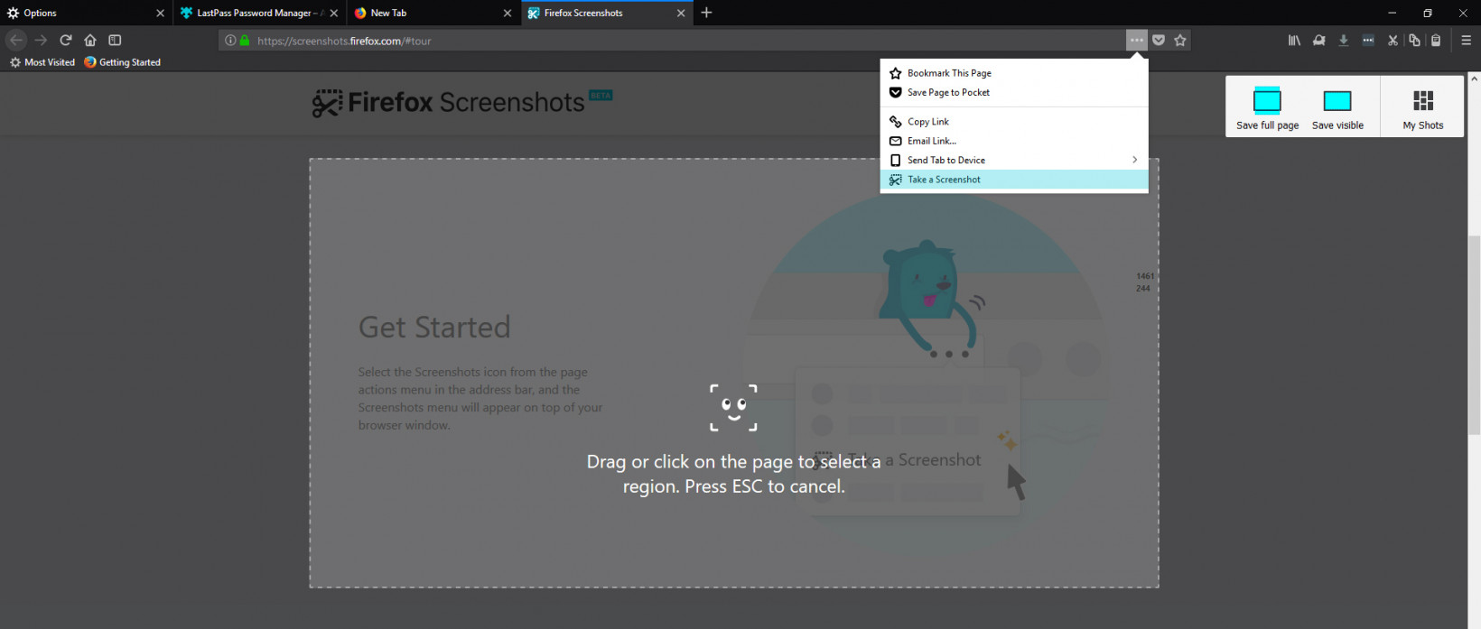Click the blue mascot illustration
This screenshot has height=629, width=1481.
[929, 298]
